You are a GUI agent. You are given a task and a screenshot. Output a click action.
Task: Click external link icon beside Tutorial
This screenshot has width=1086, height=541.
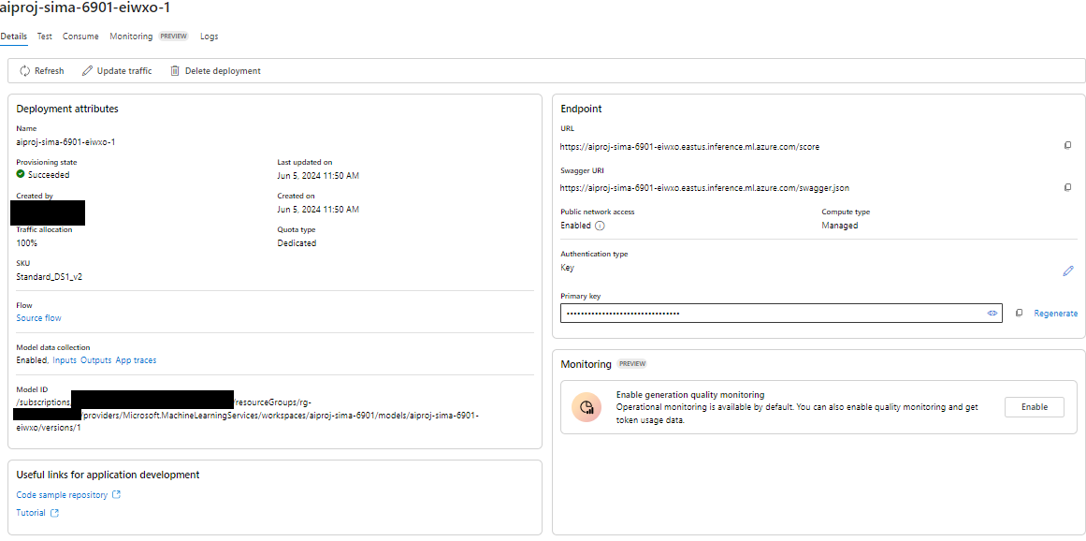click(x=54, y=513)
